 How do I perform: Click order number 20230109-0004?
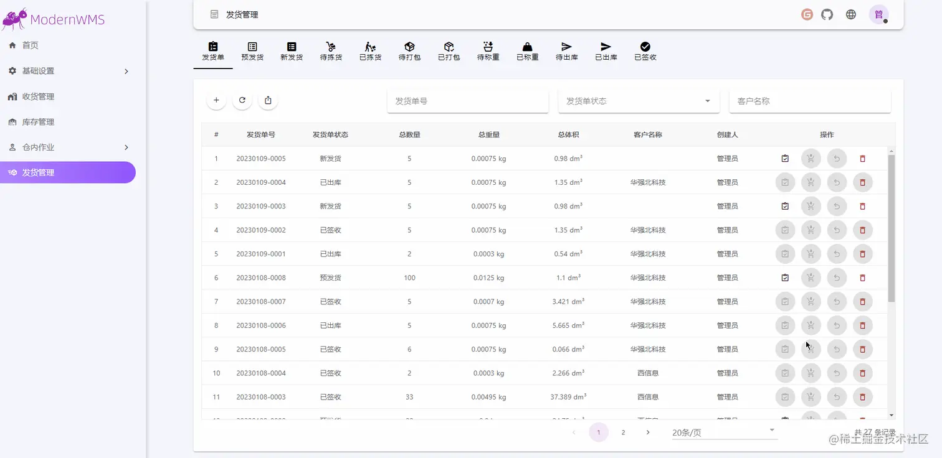pos(261,182)
